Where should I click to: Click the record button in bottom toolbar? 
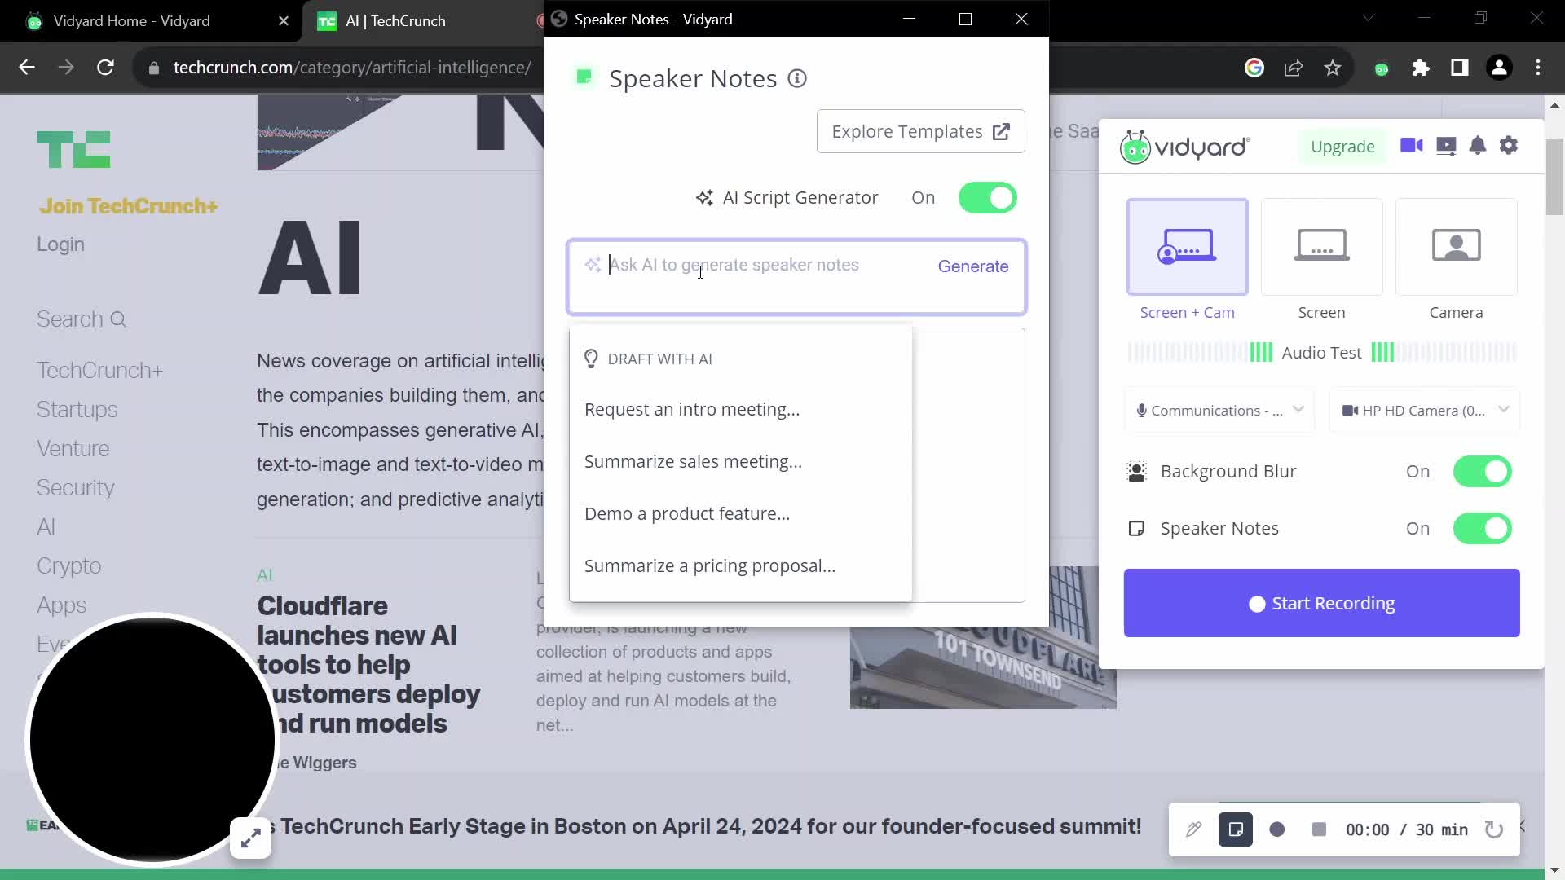[x=1277, y=829]
